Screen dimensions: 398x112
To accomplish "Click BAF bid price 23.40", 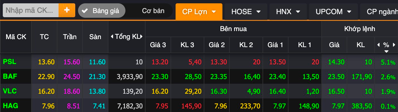I will pyautogui.click(x=278, y=77).
